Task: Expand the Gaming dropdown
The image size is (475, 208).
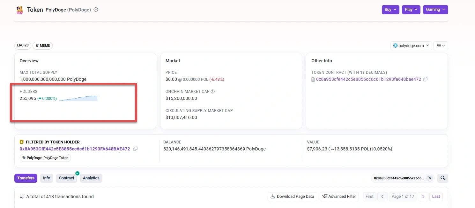Action: point(435,10)
